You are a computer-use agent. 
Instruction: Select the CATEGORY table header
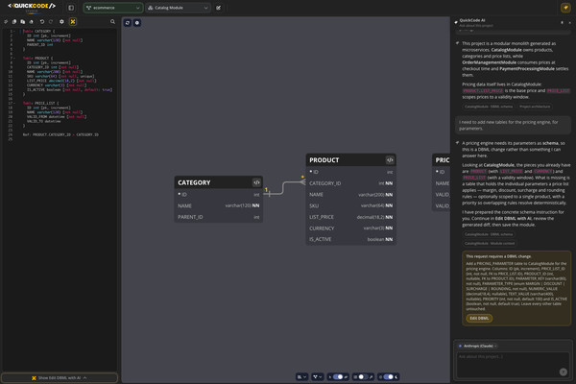(219, 182)
